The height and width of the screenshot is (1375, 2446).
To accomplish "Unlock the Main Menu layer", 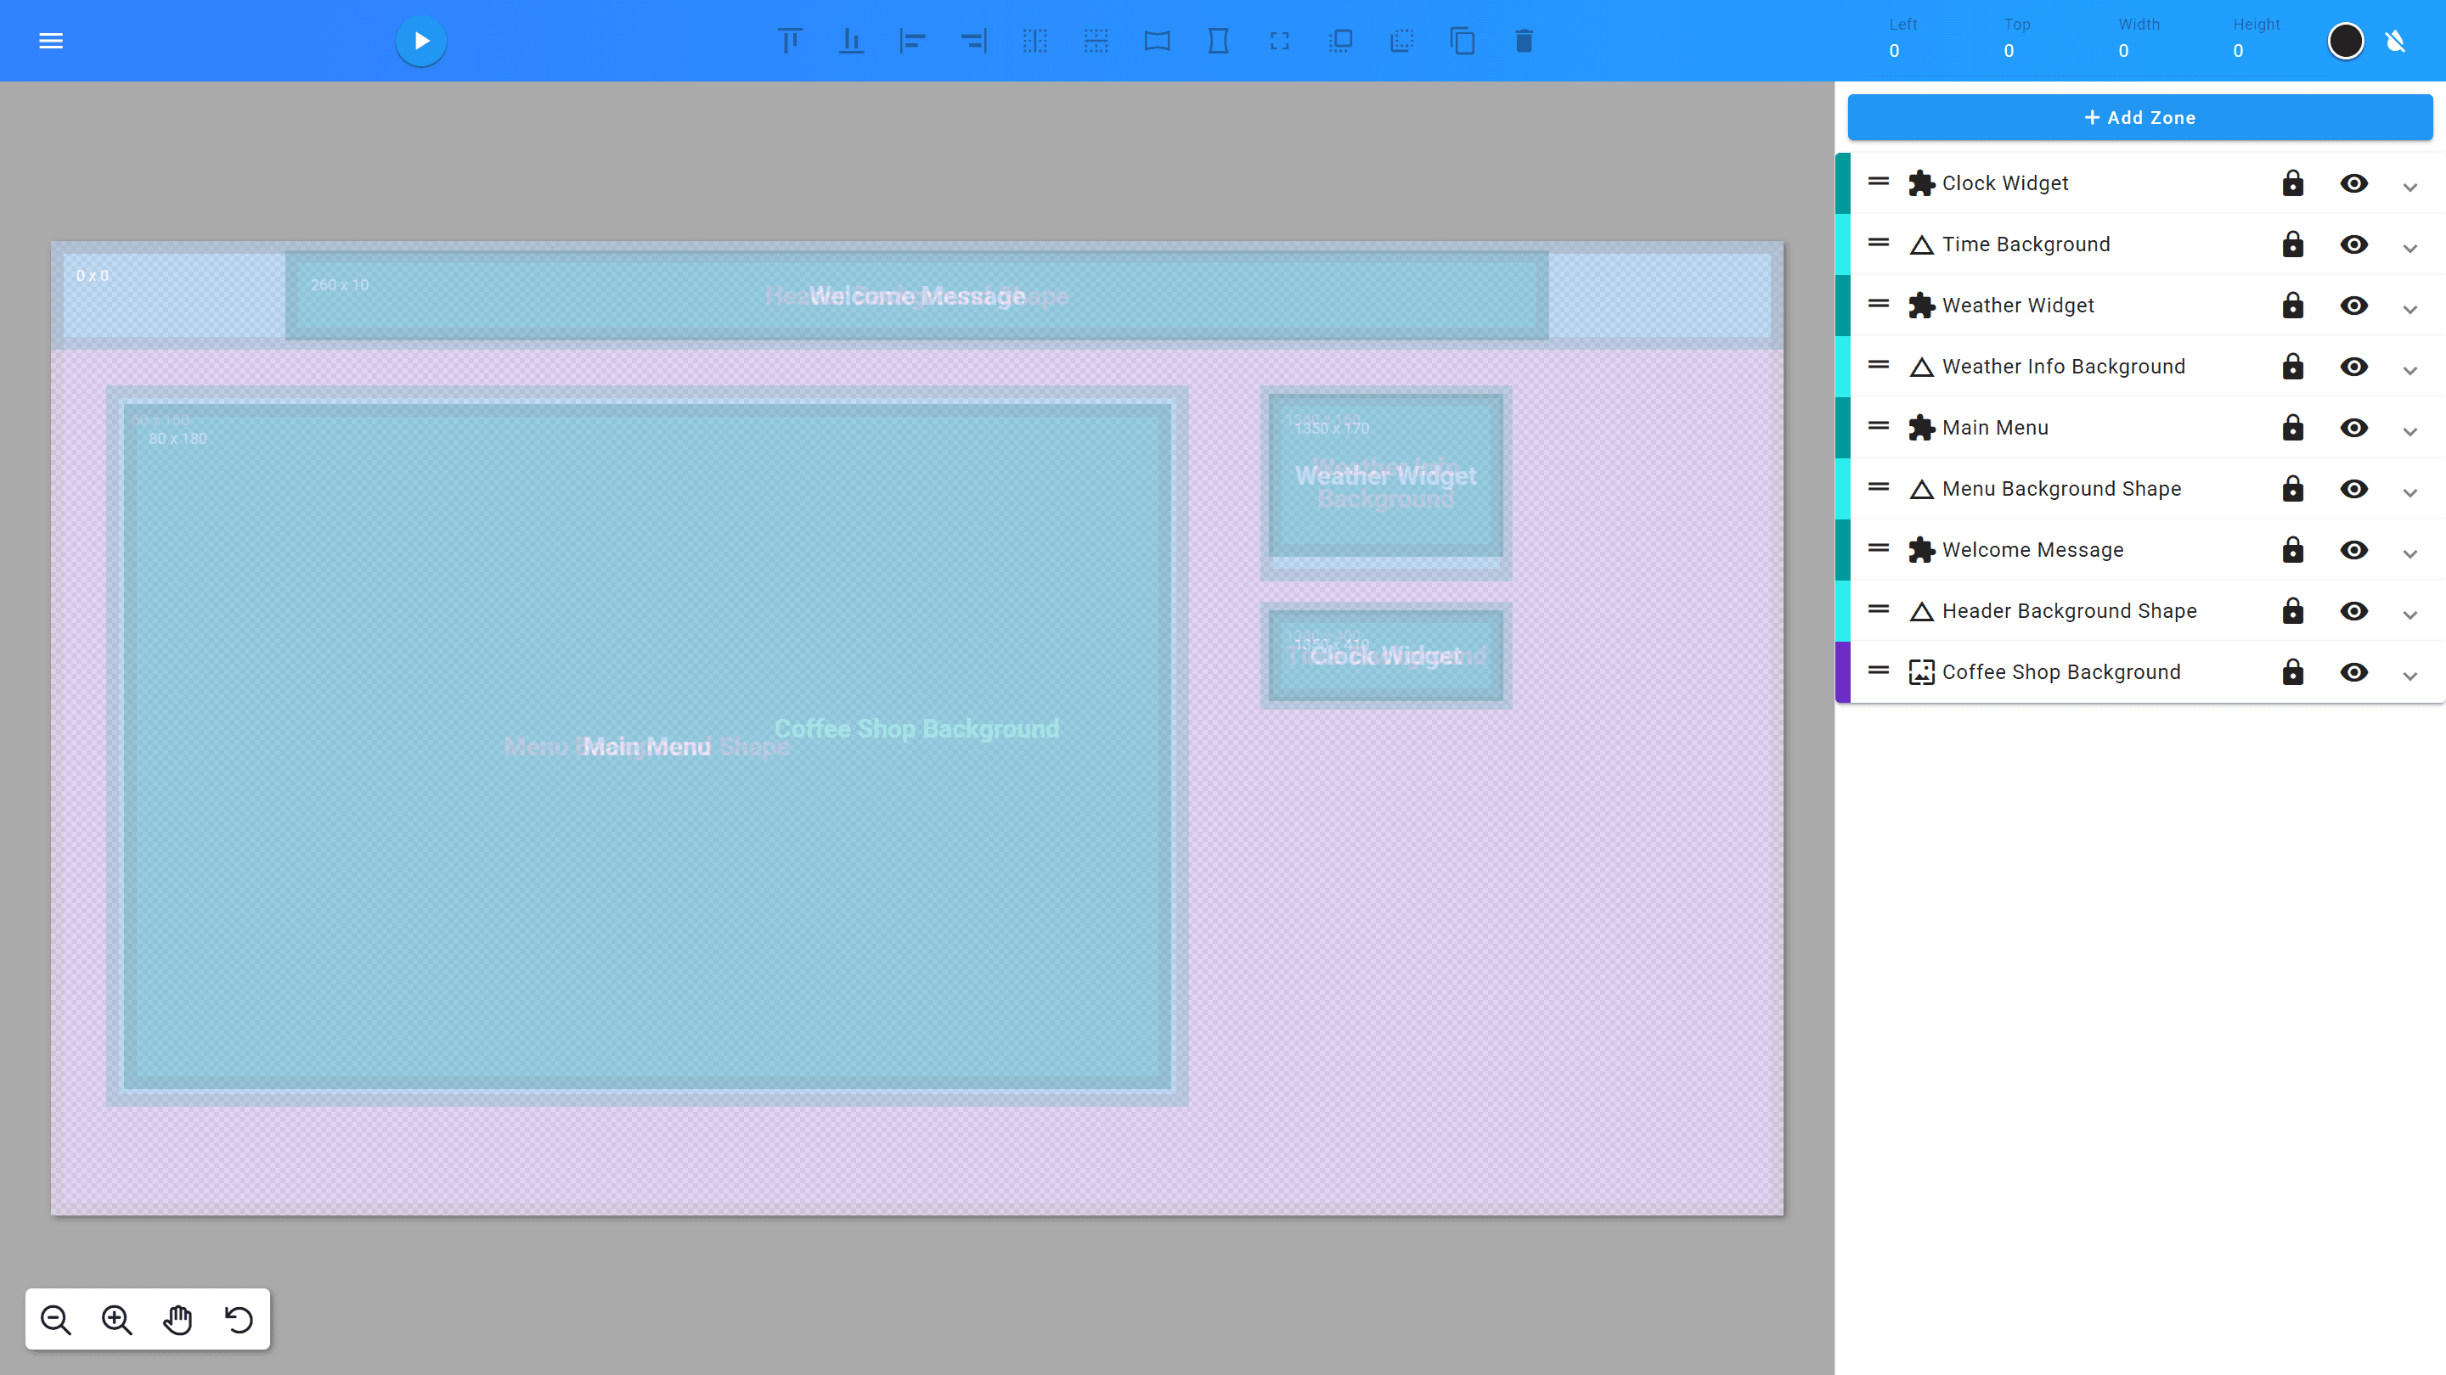I will 2292,428.
